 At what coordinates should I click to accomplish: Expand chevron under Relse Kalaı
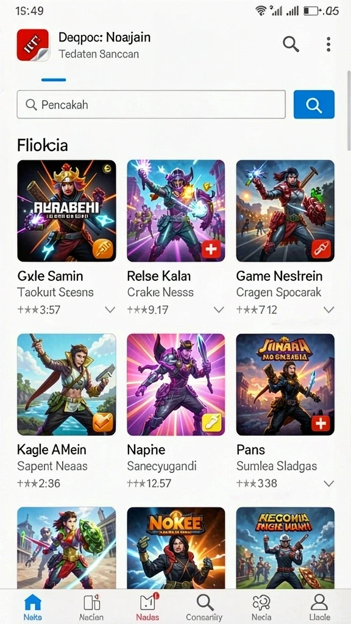(x=219, y=310)
